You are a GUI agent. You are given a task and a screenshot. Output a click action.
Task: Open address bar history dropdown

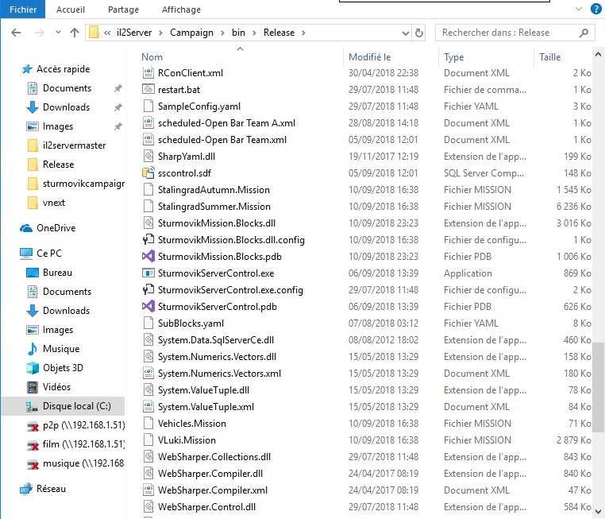click(406, 33)
